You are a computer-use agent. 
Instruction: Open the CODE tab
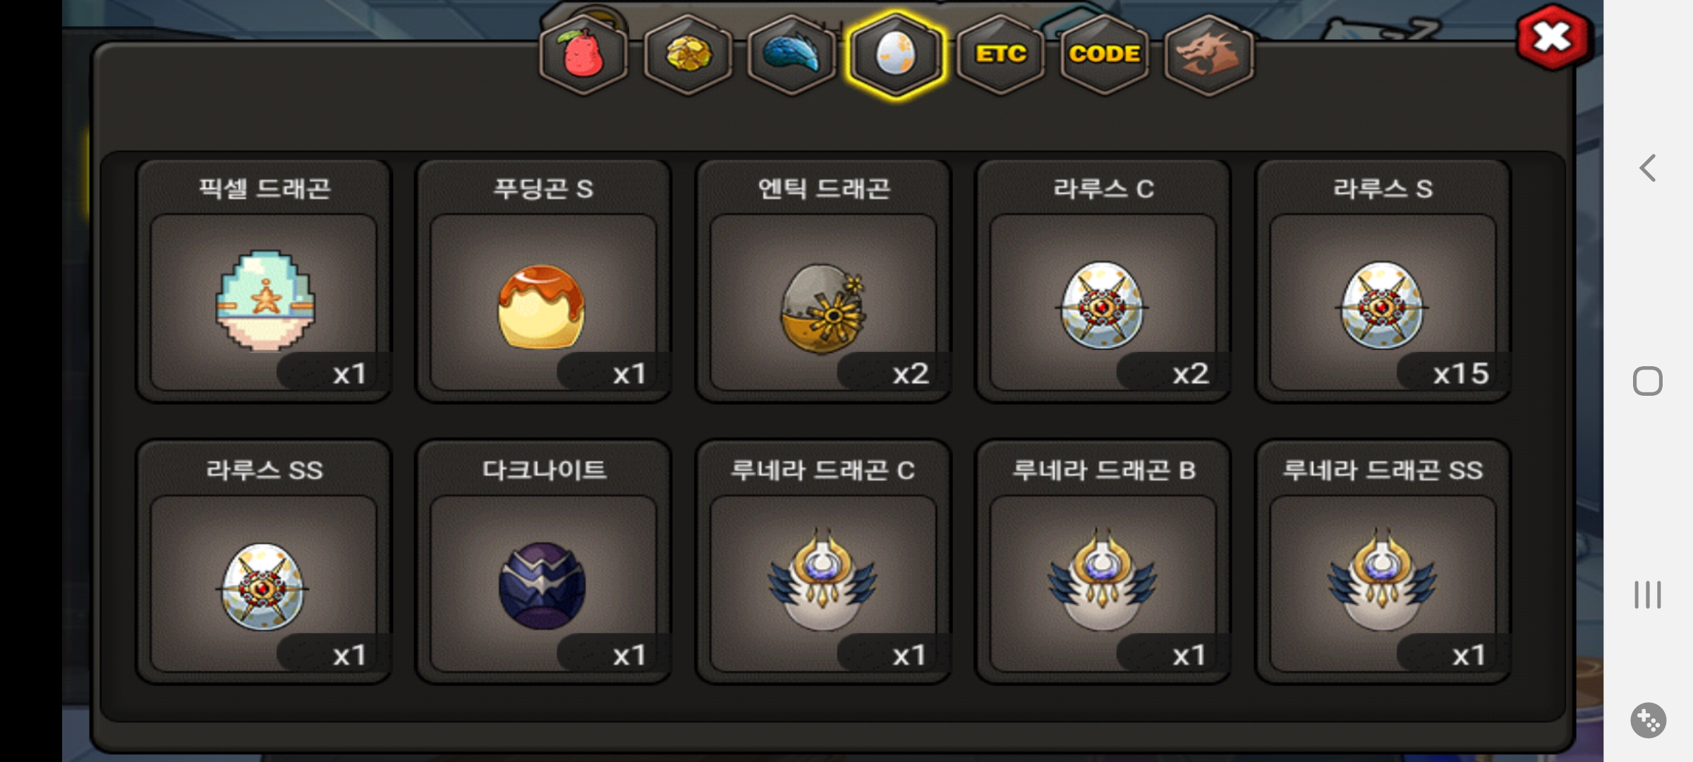click(x=1104, y=55)
